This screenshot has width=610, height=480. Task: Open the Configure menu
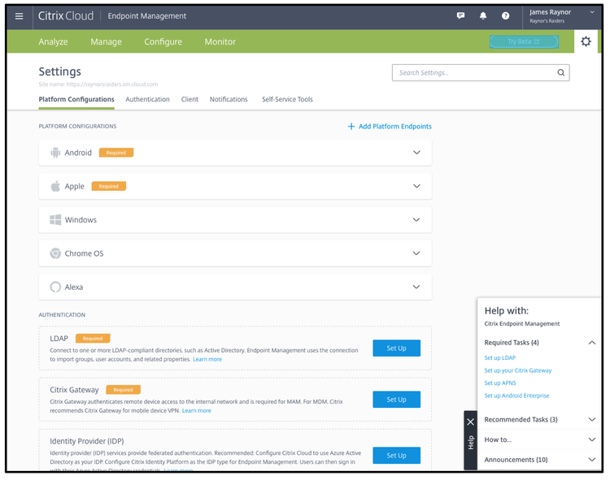coord(163,41)
